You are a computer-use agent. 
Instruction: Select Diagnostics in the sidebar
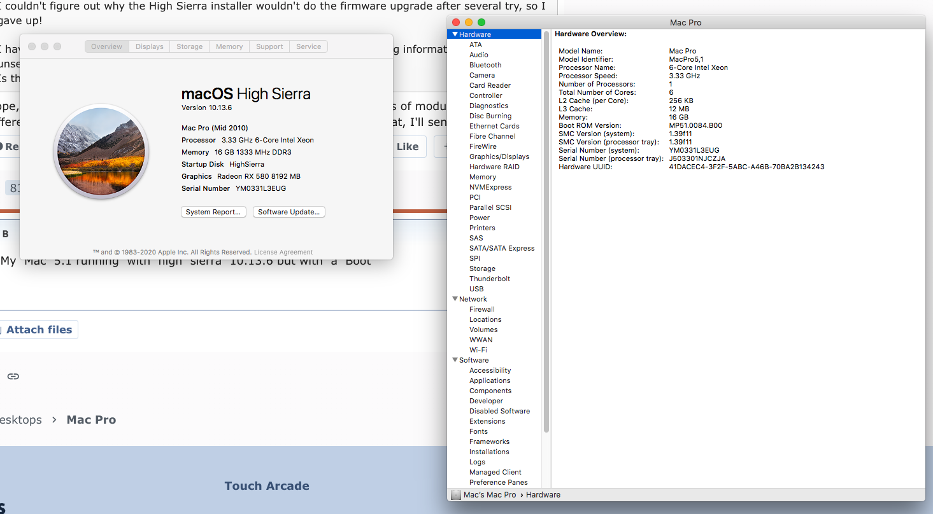488,106
